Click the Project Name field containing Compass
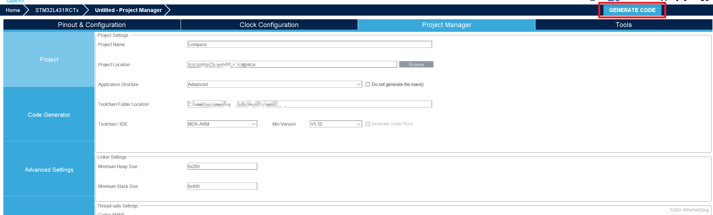This screenshot has width=713, height=215. pos(310,44)
